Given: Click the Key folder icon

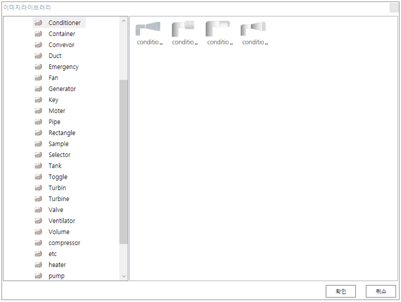Looking at the screenshot, I should 38,100.
